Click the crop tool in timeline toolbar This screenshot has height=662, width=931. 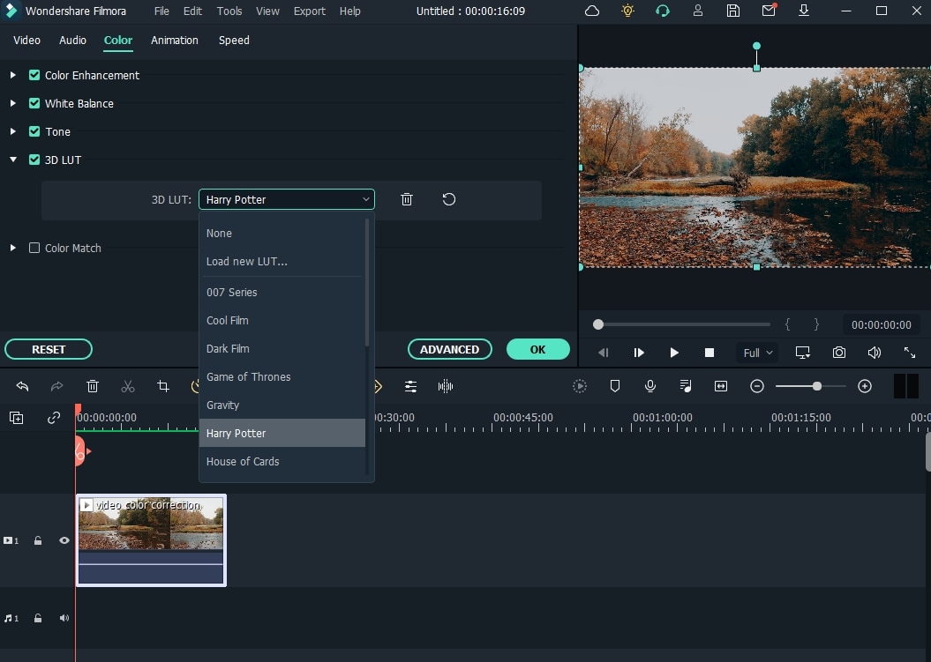[163, 386]
